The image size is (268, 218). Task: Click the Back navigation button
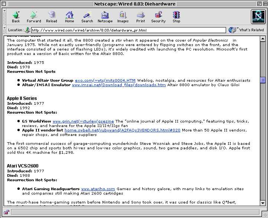pyautogui.click(x=16, y=17)
